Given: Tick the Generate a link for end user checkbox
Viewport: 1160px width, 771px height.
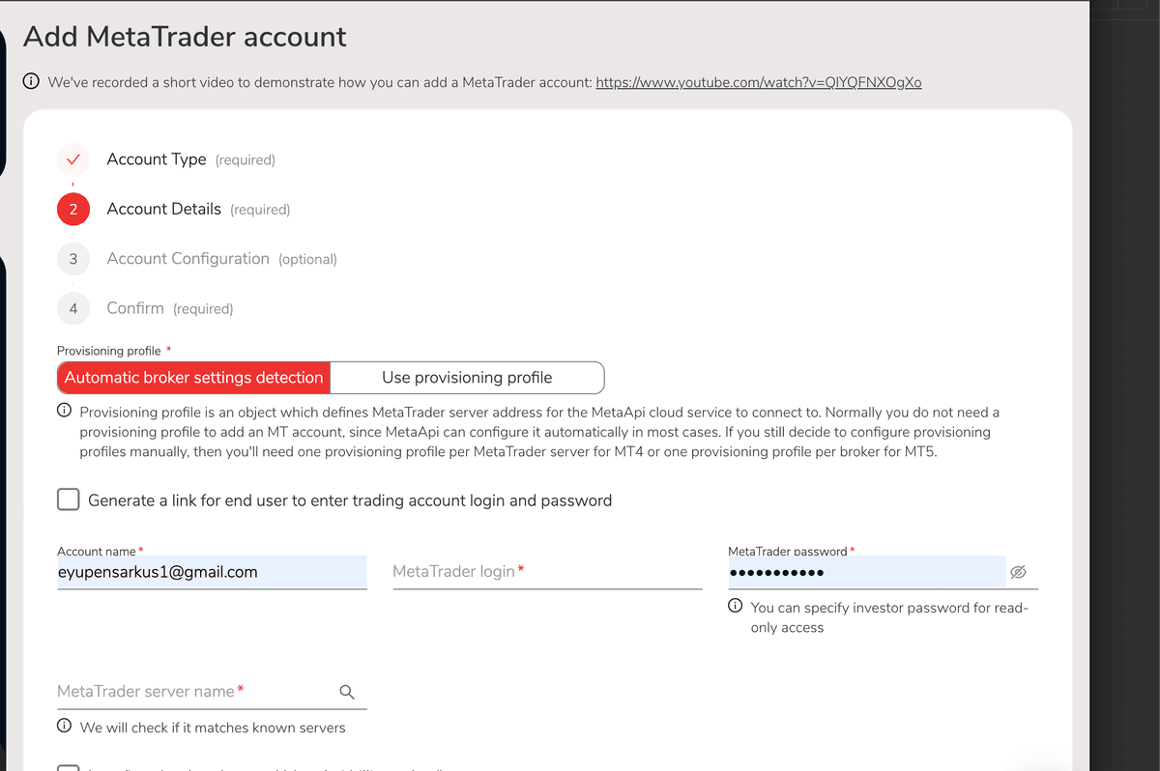Looking at the screenshot, I should 68,500.
